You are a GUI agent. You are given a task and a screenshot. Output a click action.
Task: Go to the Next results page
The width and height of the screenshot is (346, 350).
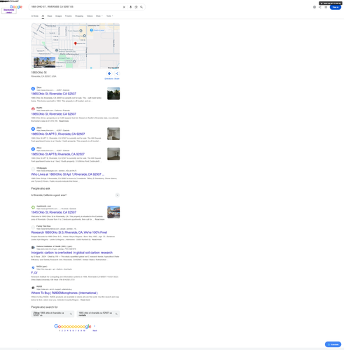[x=95, y=331]
